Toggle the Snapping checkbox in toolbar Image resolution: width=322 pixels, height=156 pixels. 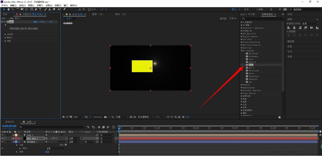89,9
